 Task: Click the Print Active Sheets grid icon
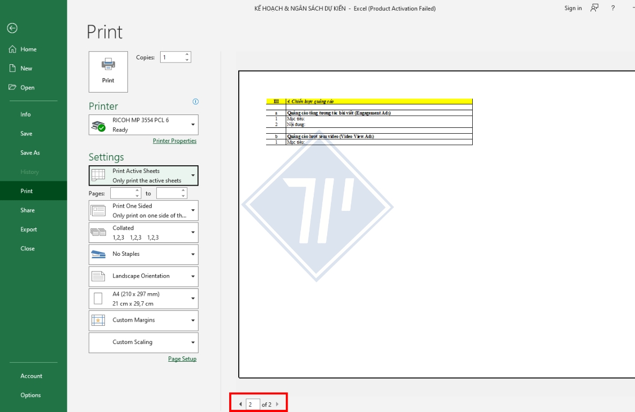[x=99, y=175]
